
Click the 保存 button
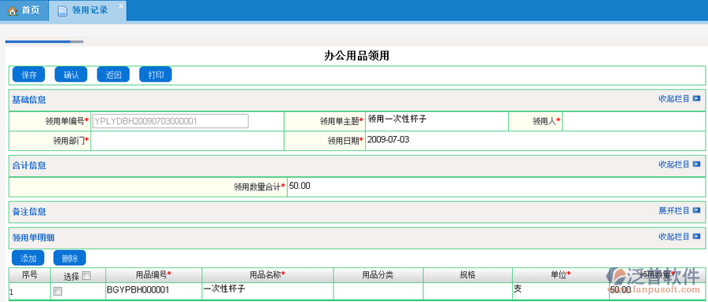click(29, 75)
